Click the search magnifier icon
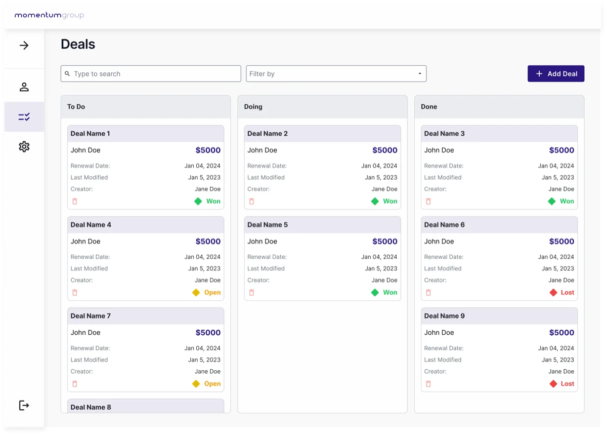Screen dimensions: 607x435 (x=67, y=74)
